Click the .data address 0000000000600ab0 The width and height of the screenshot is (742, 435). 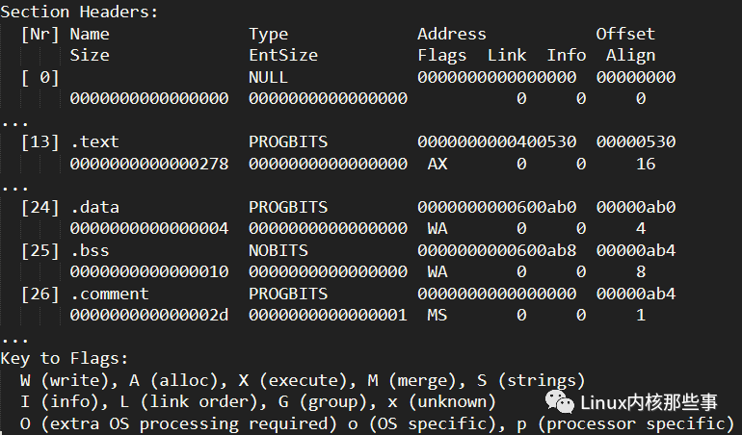pyautogui.click(x=496, y=207)
